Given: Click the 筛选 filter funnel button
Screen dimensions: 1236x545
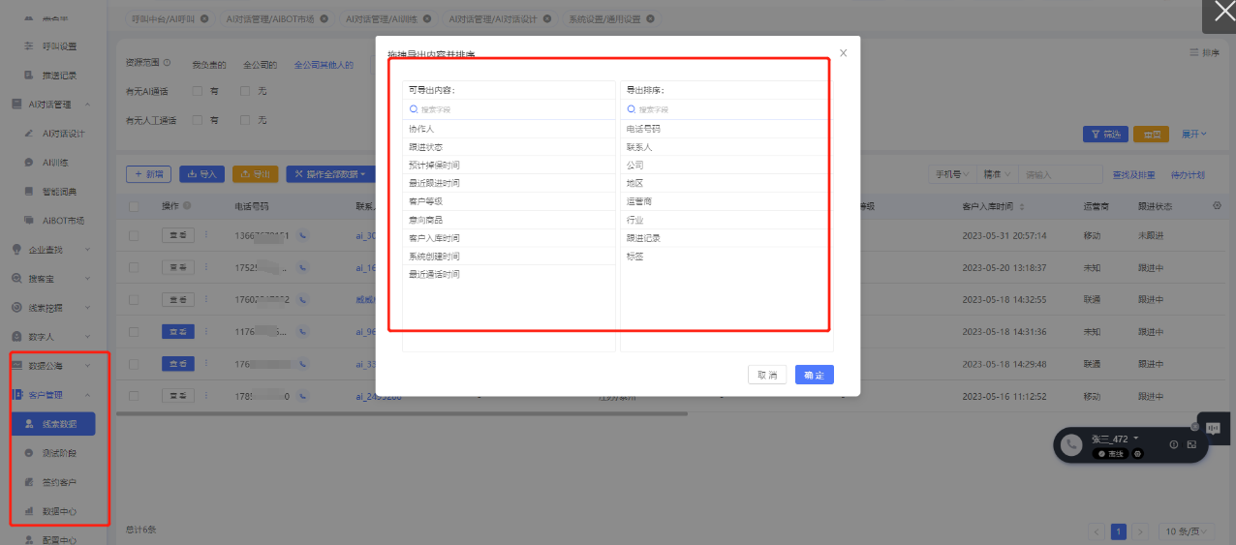Looking at the screenshot, I should [x=1104, y=135].
